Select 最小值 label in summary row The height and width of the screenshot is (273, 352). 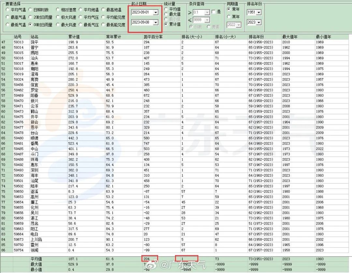36,269
